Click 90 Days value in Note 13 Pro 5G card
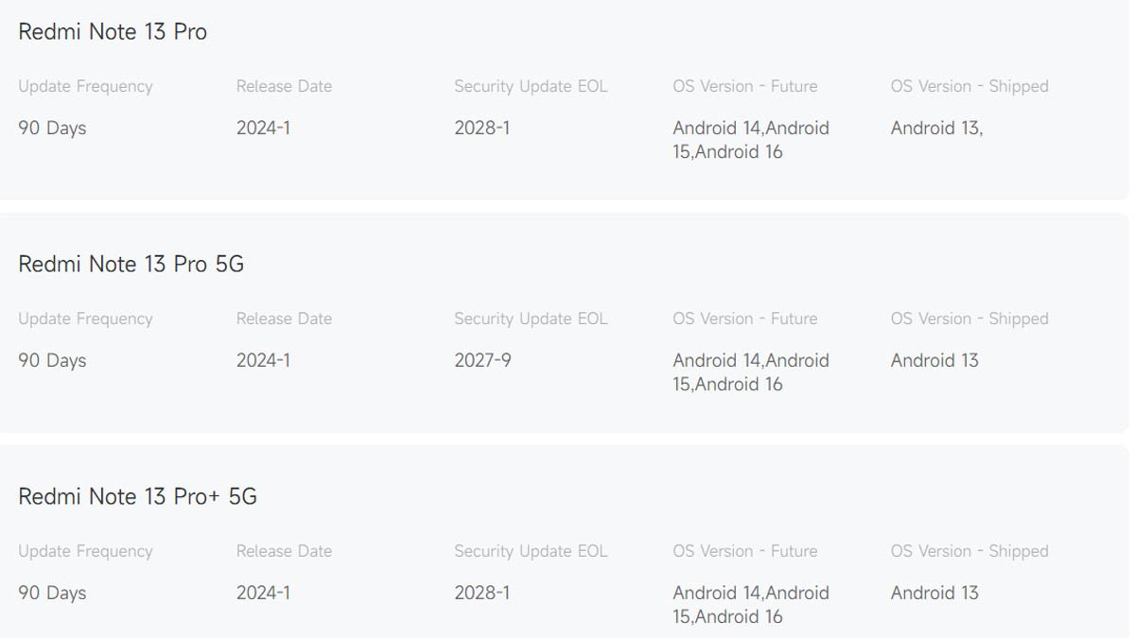The width and height of the screenshot is (1135, 638). click(52, 360)
